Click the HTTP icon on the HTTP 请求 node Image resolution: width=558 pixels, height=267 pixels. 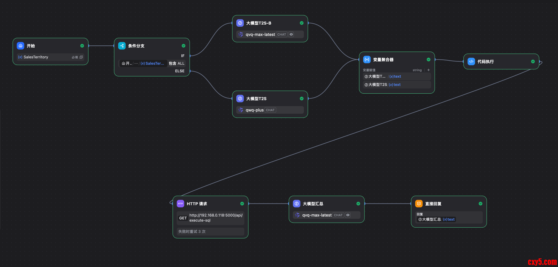coord(180,204)
